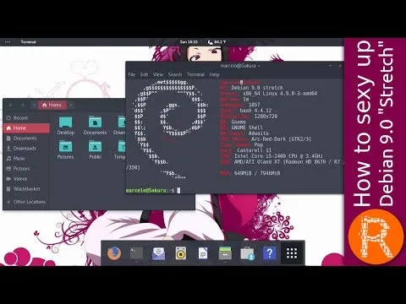Image resolution: width=406 pixels, height=304 pixels.
Task: Click 'Debian 9.0 stretch' text in terminal
Action: tap(257, 88)
